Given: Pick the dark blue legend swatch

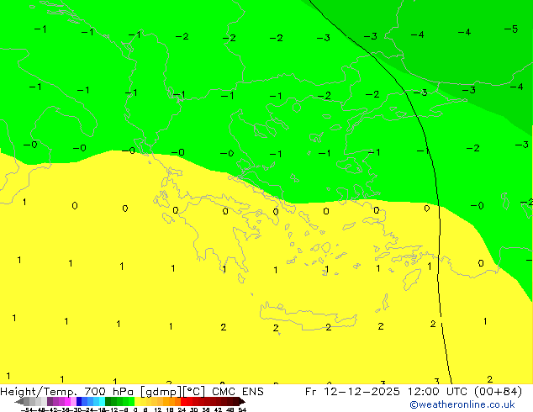Looking at the screenshot, I should [x=79, y=402].
